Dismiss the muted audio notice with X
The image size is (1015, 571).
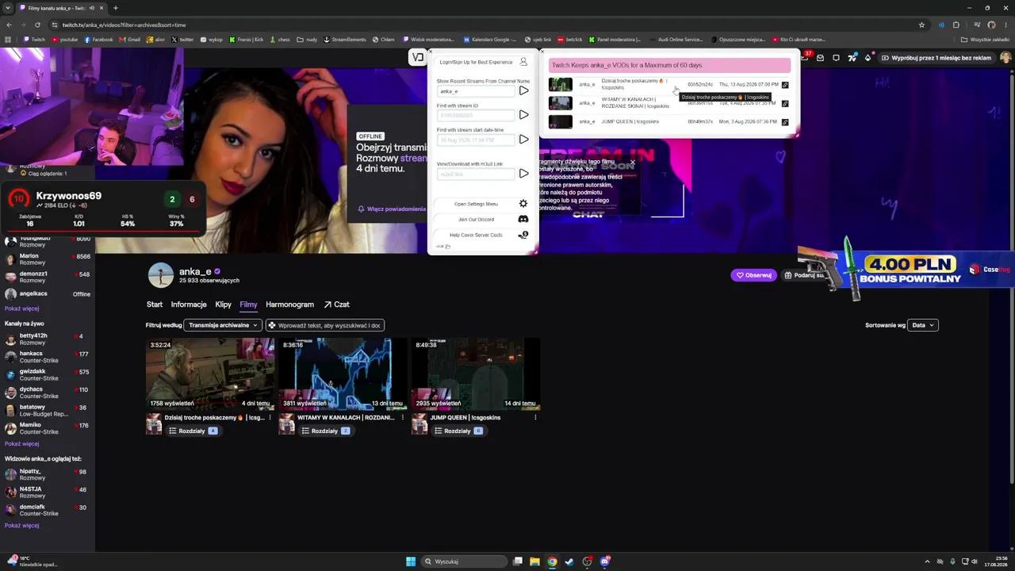[632, 162]
